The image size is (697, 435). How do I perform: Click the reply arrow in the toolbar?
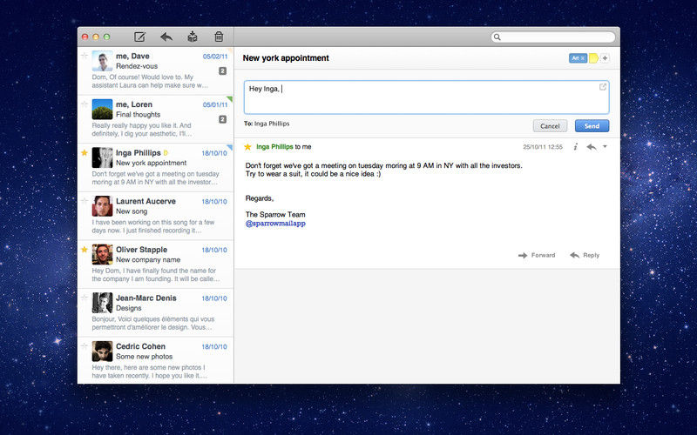tap(166, 37)
